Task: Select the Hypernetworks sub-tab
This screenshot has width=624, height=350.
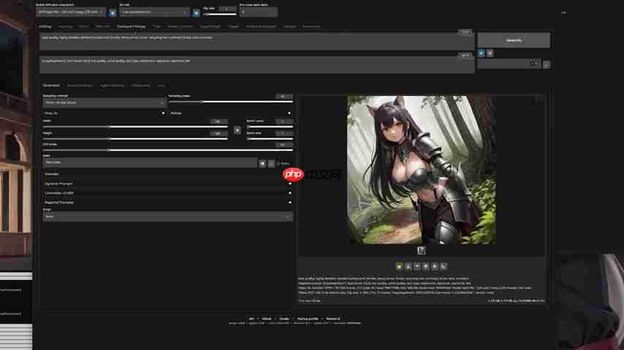Action: (113, 85)
